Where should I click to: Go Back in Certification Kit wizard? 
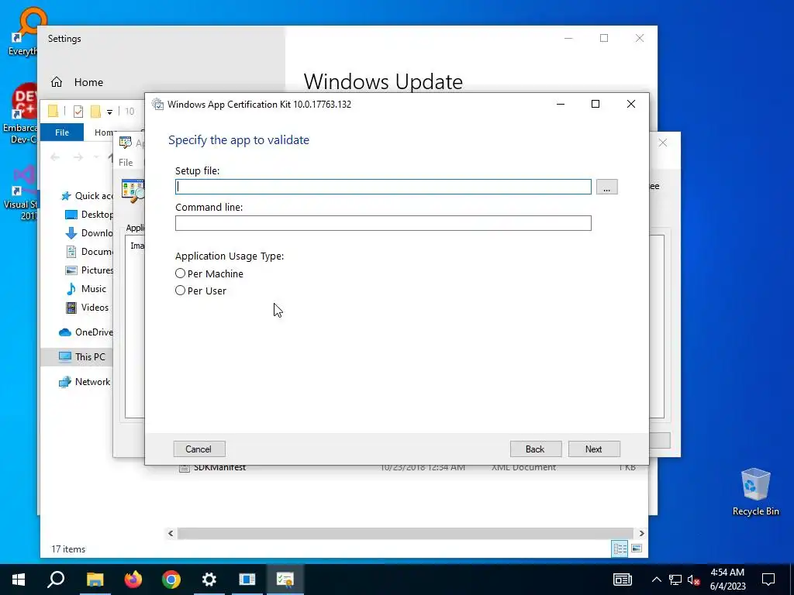[535, 449]
